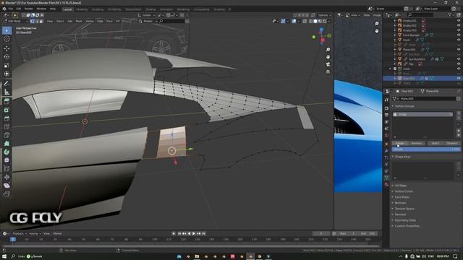Select the Poly Build tool

click(7, 143)
